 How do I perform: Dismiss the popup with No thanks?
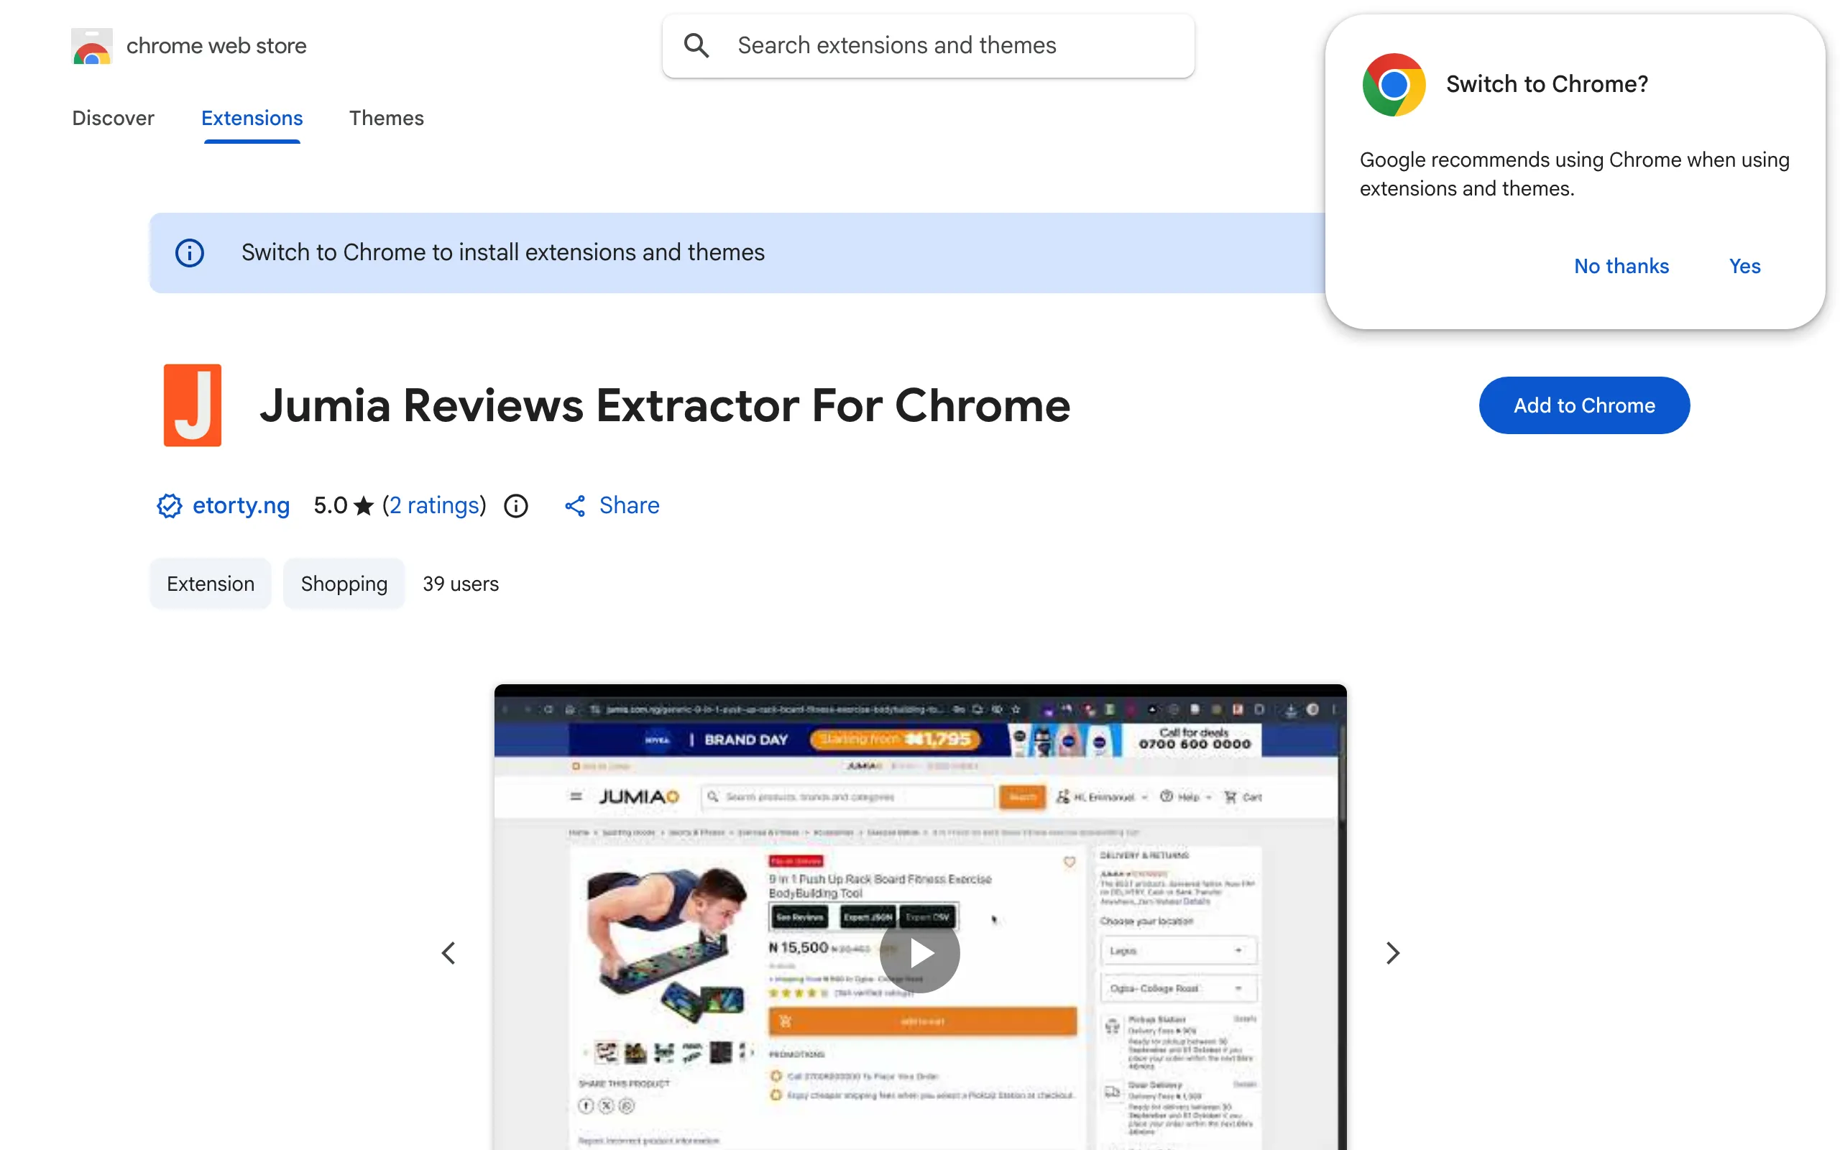pos(1621,266)
